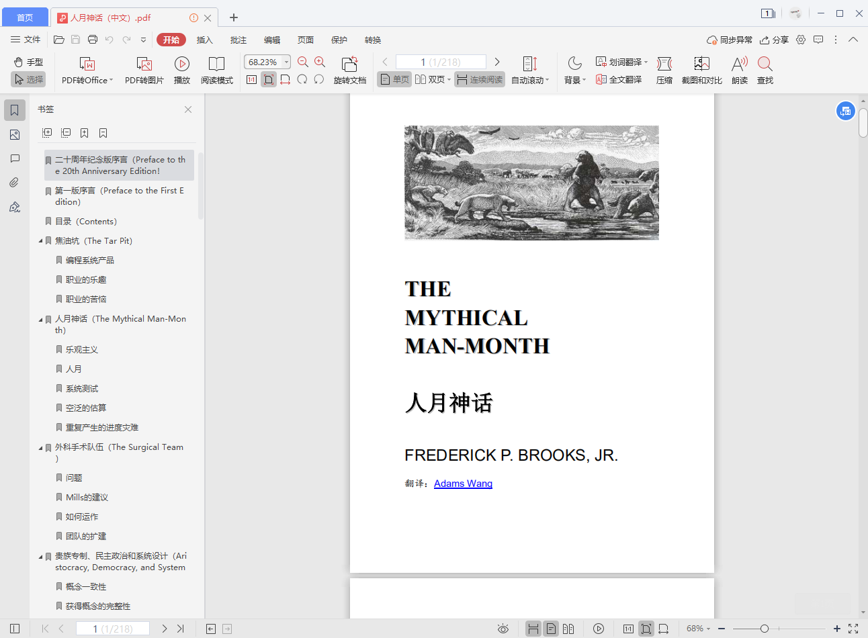Open the Find tool (查找)
Viewport: 868px width, 638px height.
(765, 71)
